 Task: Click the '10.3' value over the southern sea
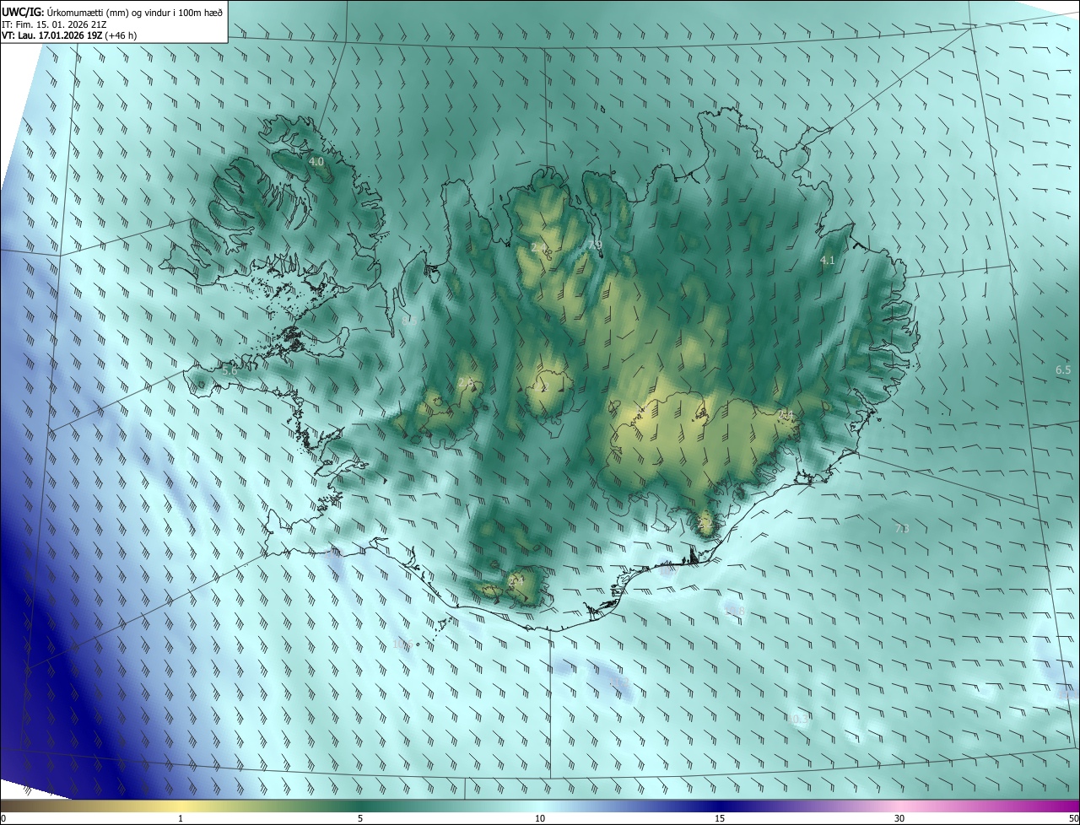point(798,719)
